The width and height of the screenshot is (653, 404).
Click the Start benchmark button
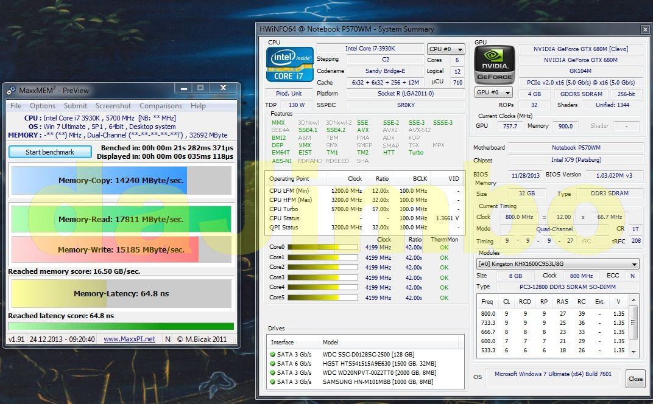coord(50,152)
